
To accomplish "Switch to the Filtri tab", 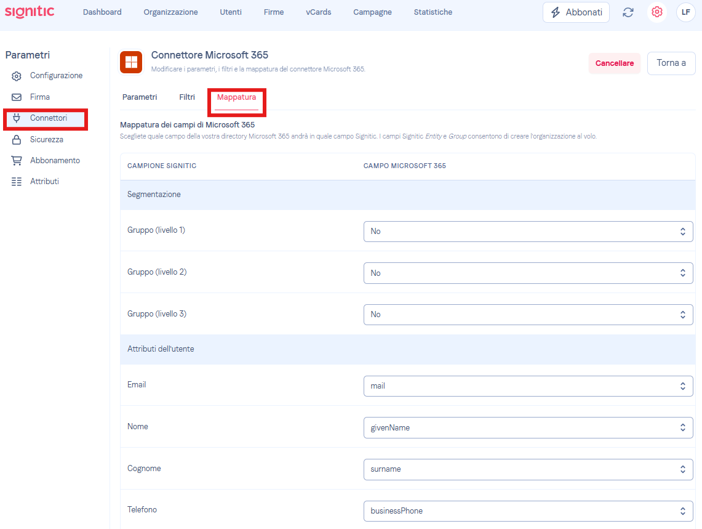I will [187, 97].
